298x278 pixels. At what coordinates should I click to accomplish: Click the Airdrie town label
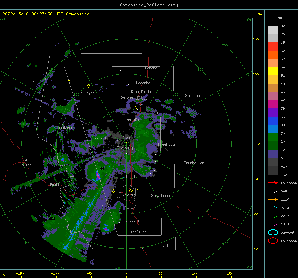(130, 177)
